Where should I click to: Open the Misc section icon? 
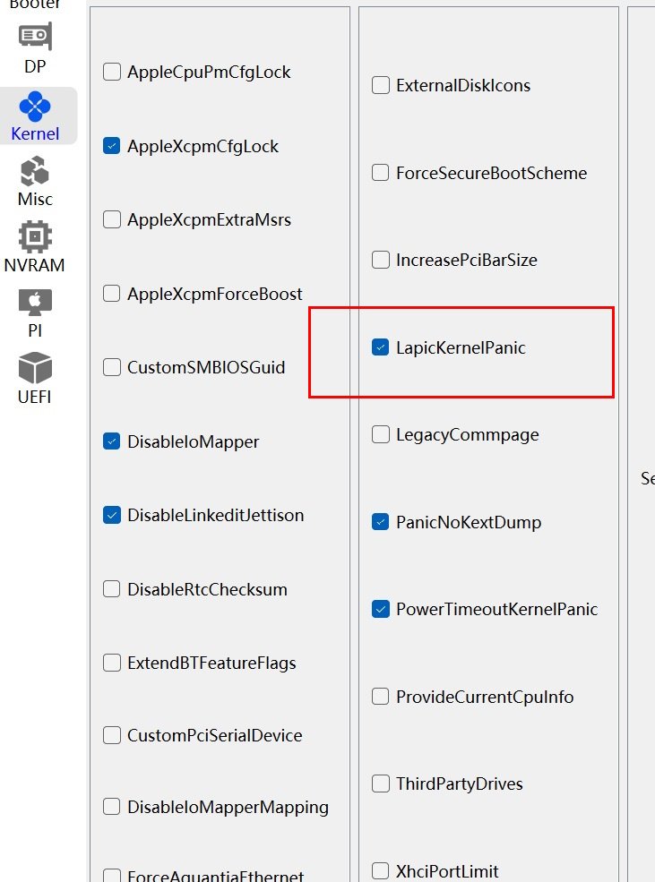pos(35,172)
